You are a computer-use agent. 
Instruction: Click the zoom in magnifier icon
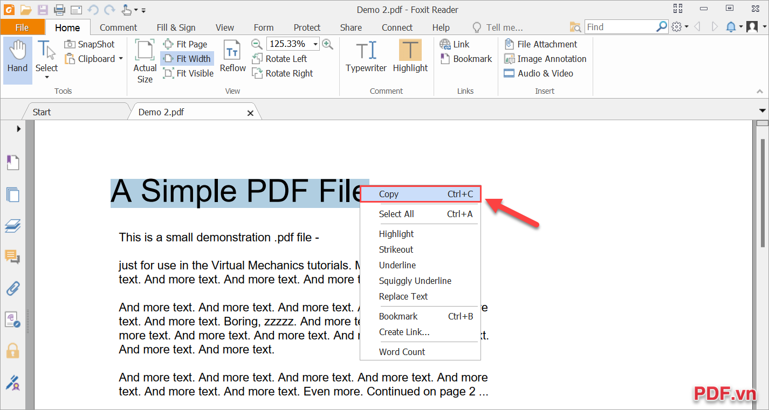point(327,44)
